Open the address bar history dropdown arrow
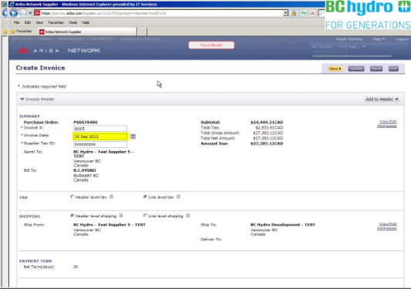The width and height of the screenshot is (411, 289). click(285, 13)
